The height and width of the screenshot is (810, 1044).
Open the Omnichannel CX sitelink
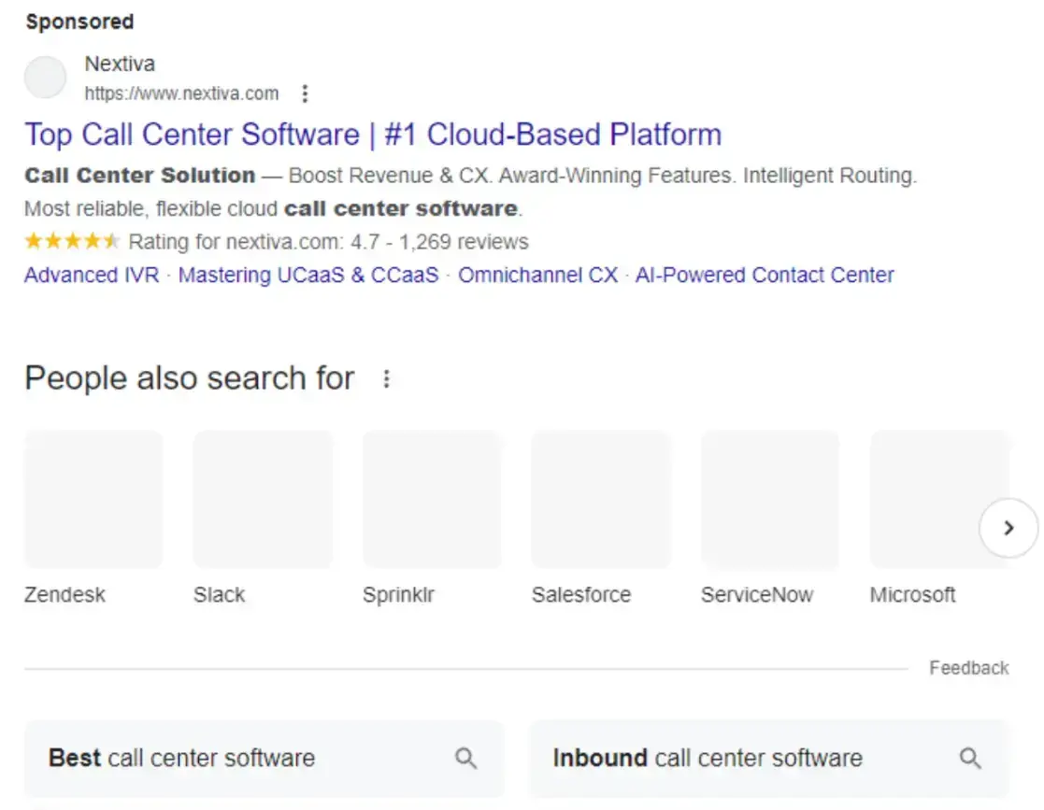coord(537,275)
